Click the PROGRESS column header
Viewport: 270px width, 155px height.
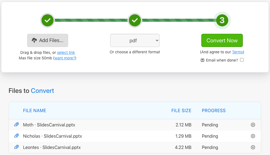pyautogui.click(x=214, y=110)
